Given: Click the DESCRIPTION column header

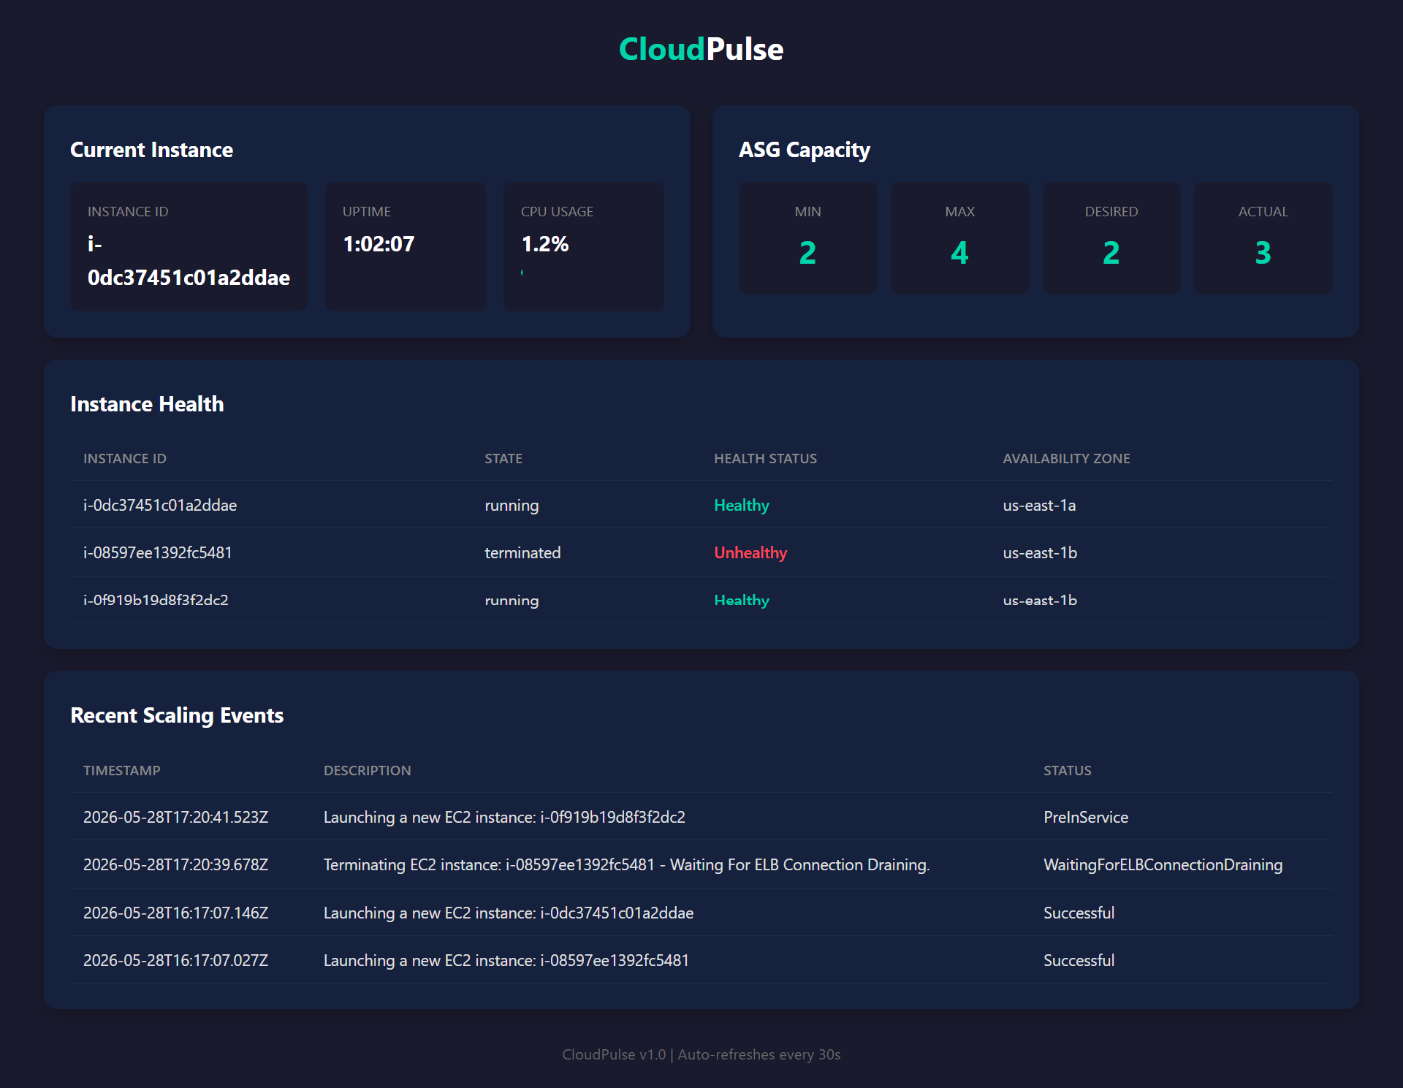Looking at the screenshot, I should click(367, 771).
